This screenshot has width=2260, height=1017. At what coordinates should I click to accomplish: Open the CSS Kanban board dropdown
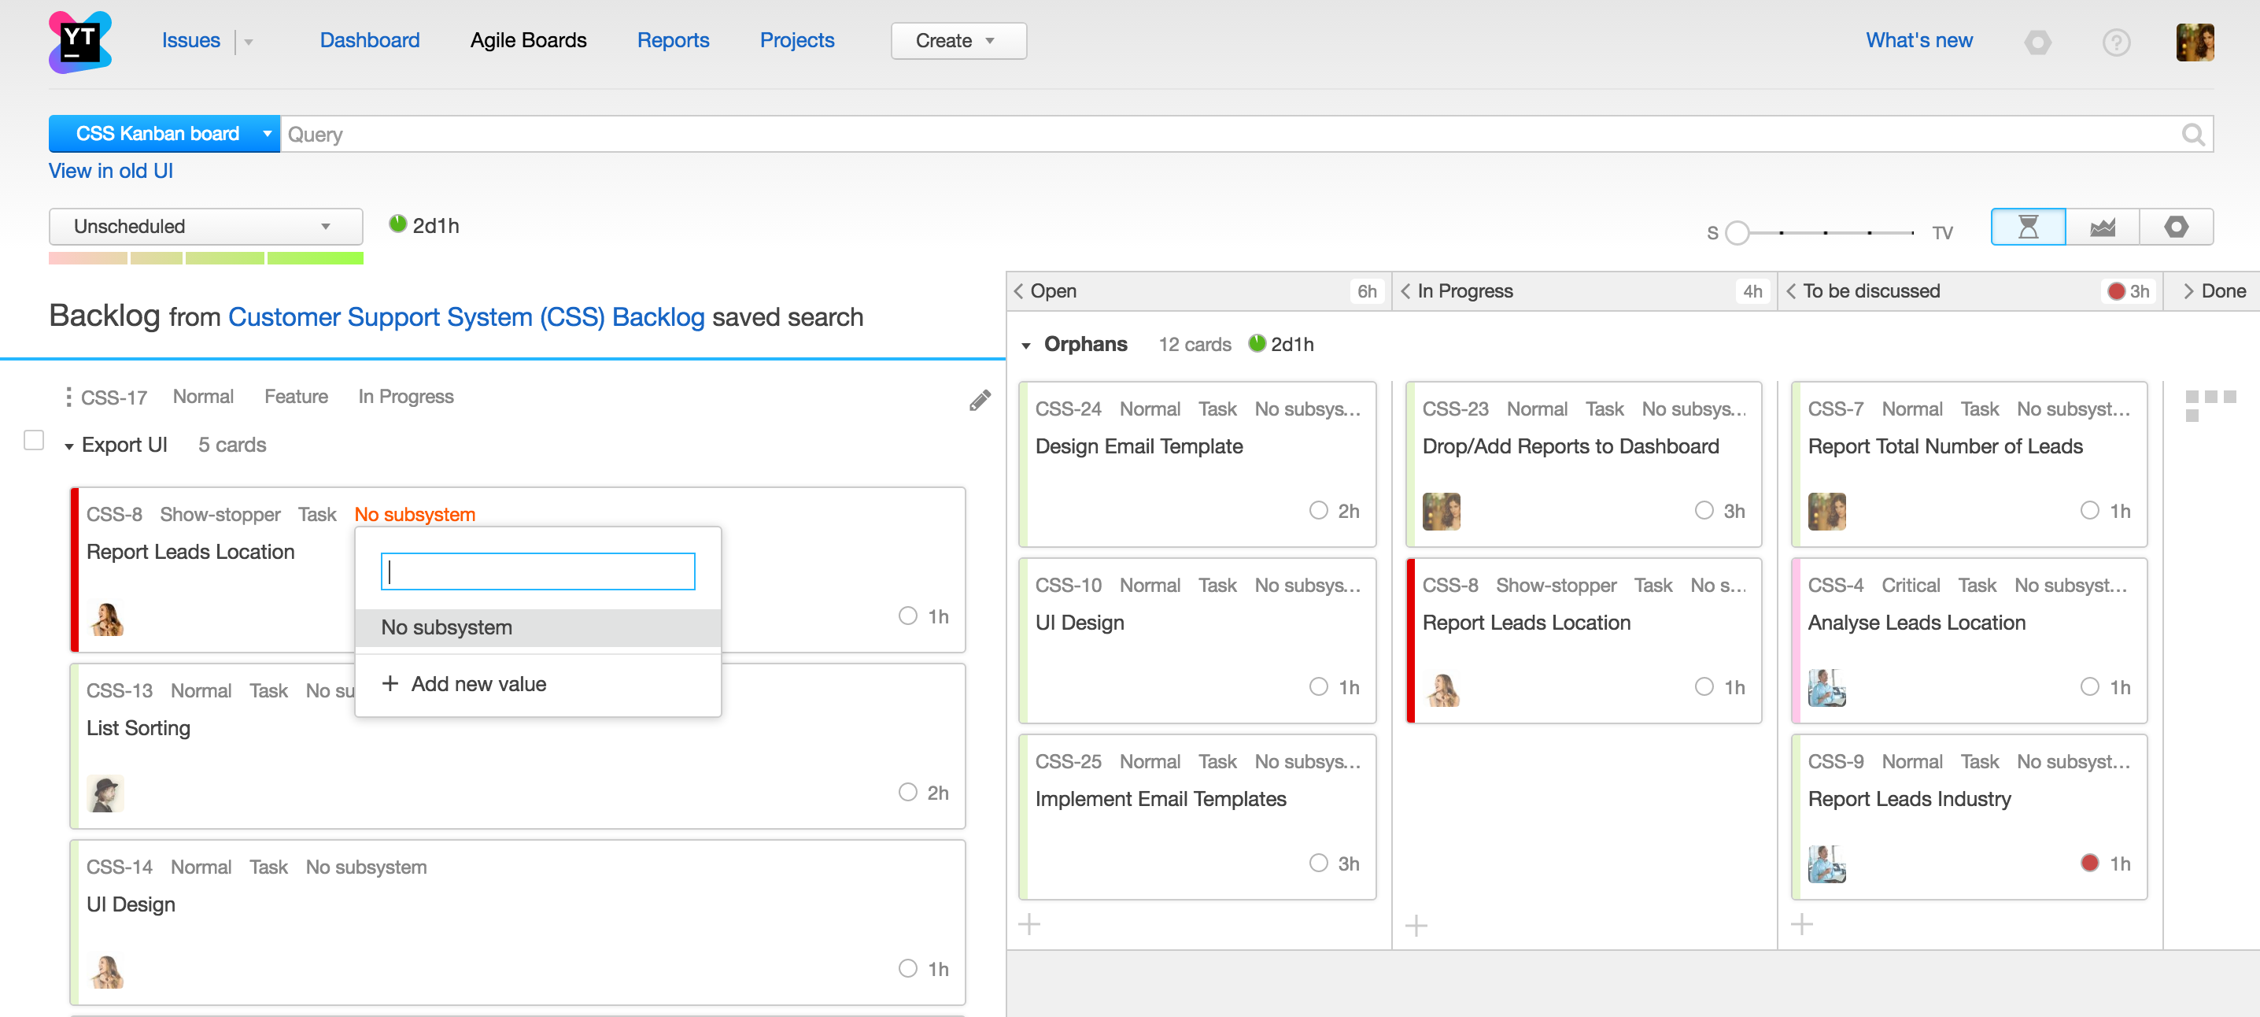click(164, 135)
